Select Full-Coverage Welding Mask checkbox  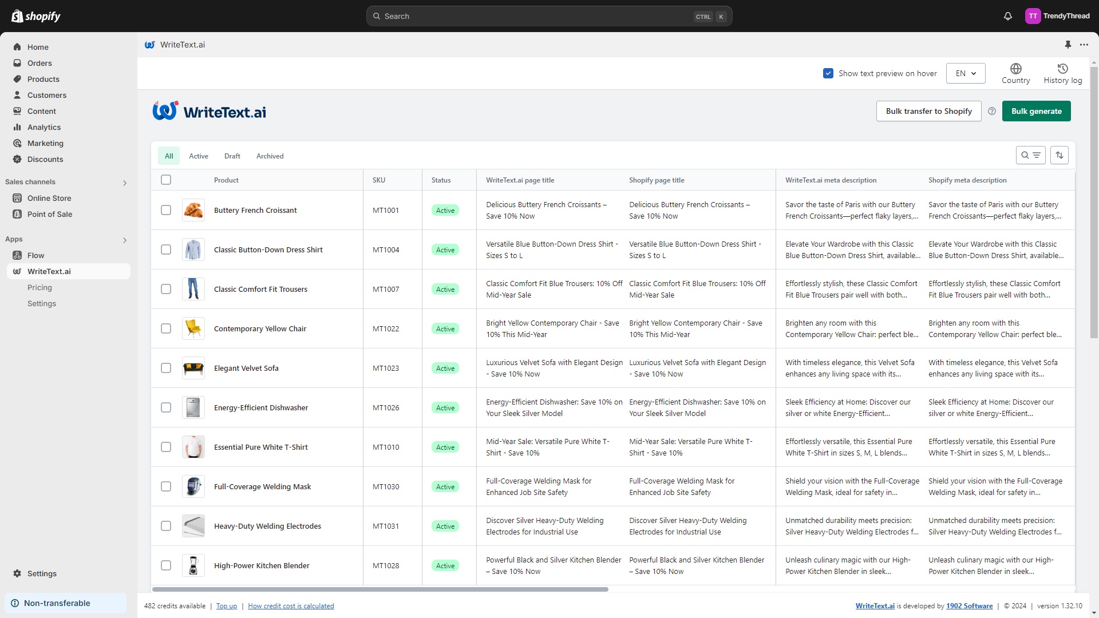point(166,486)
